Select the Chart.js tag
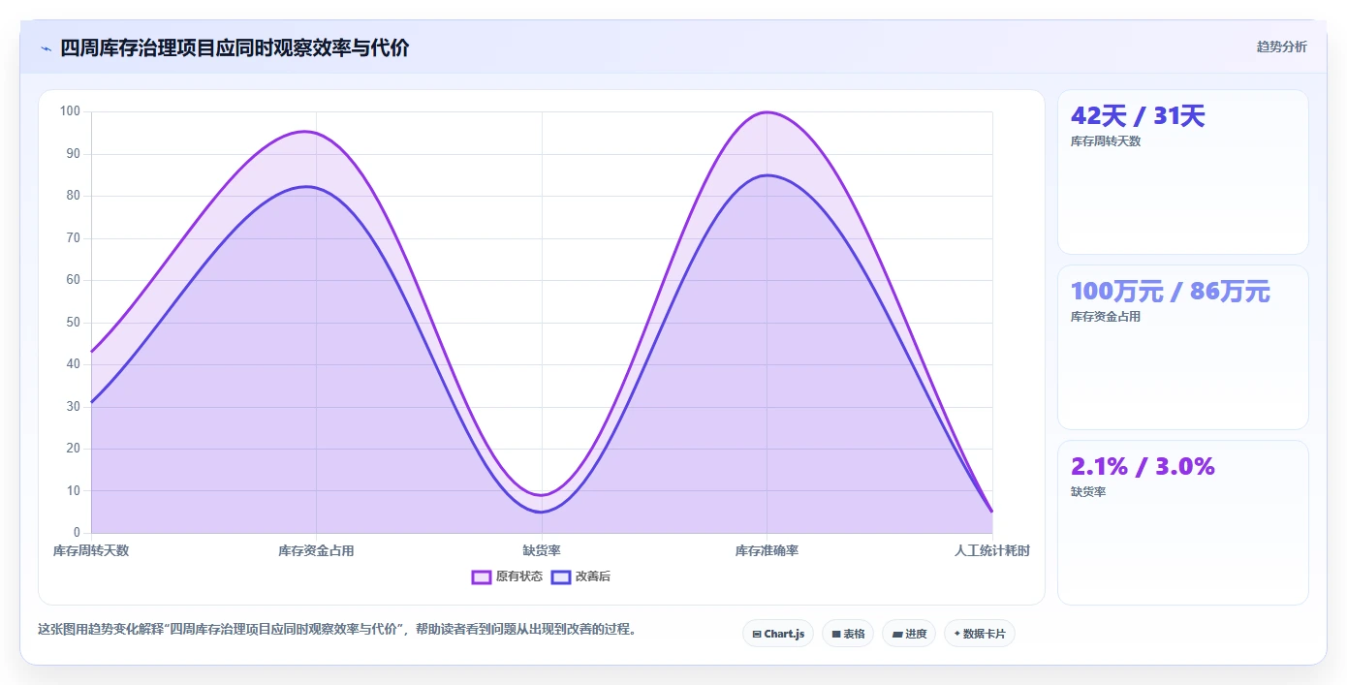The height and width of the screenshot is (685, 1347). pos(778,634)
